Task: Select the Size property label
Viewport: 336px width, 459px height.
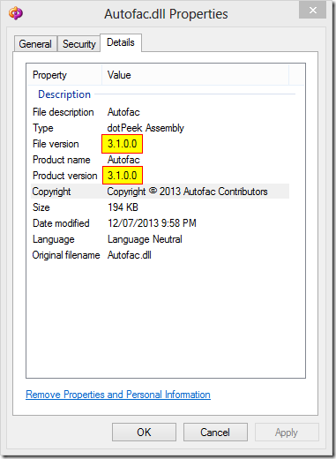Action: [41, 207]
